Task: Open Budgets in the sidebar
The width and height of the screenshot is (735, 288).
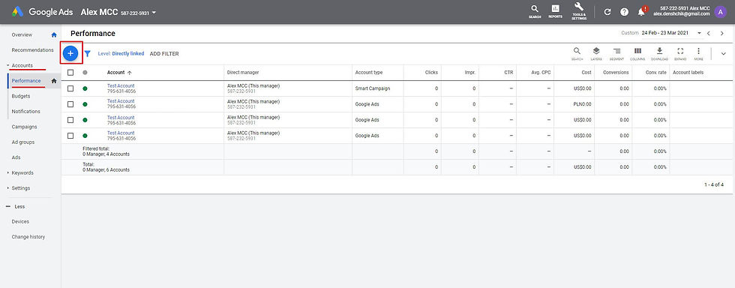Action: pos(21,96)
